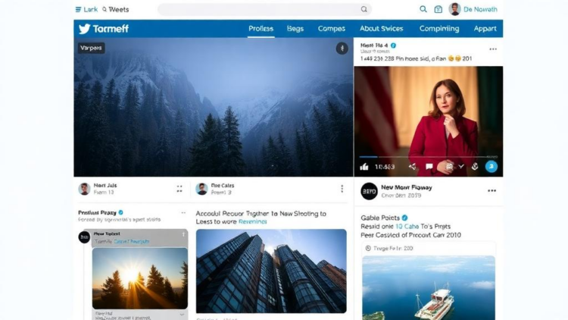The width and height of the screenshot is (568, 320).
Task: Click the verified badge beside Prodiuel Pirazy
Action: (121, 212)
